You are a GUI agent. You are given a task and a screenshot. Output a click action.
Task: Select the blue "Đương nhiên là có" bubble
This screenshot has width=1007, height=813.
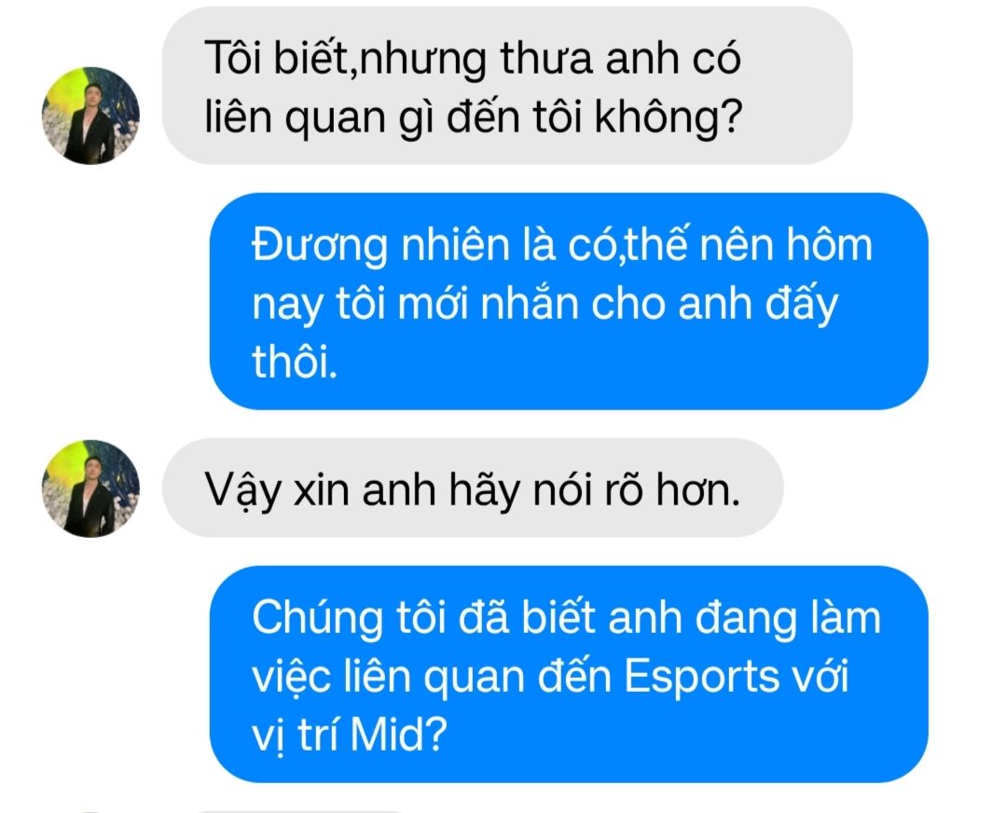tap(569, 301)
